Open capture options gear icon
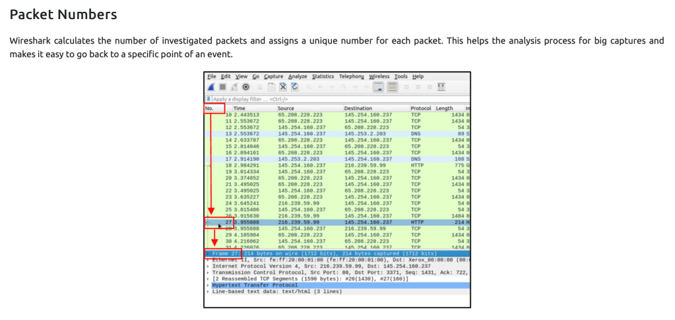 coord(245,87)
